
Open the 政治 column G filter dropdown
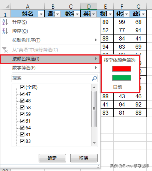[x=143, y=14]
